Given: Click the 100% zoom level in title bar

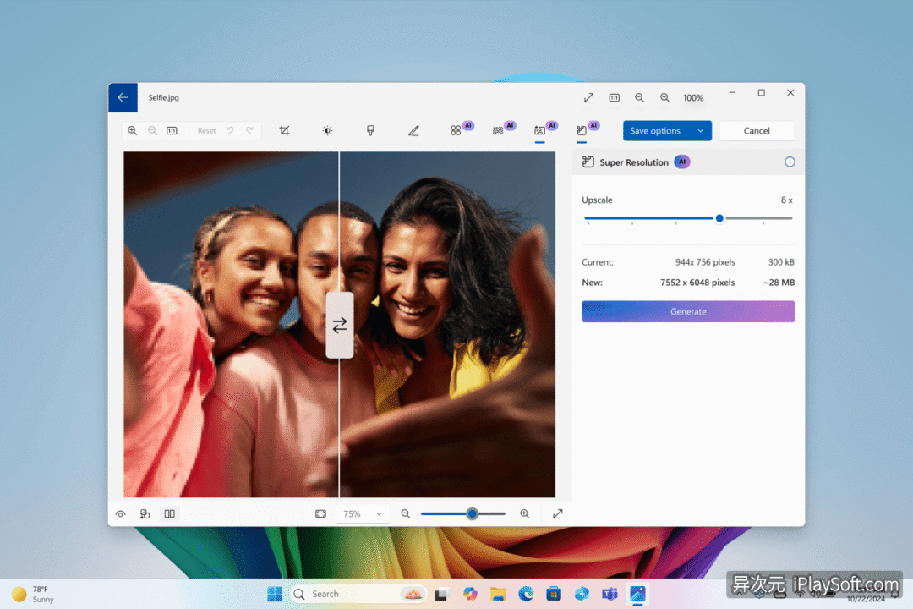Looking at the screenshot, I should [x=693, y=98].
